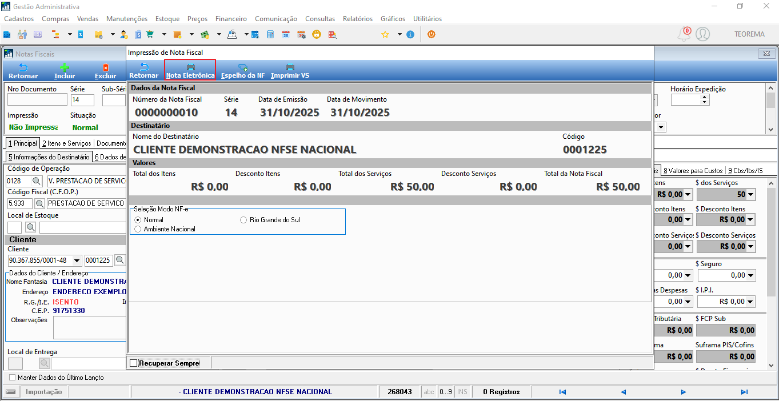Open the $ Desconto Serviços dropdown arrow

[750, 246]
